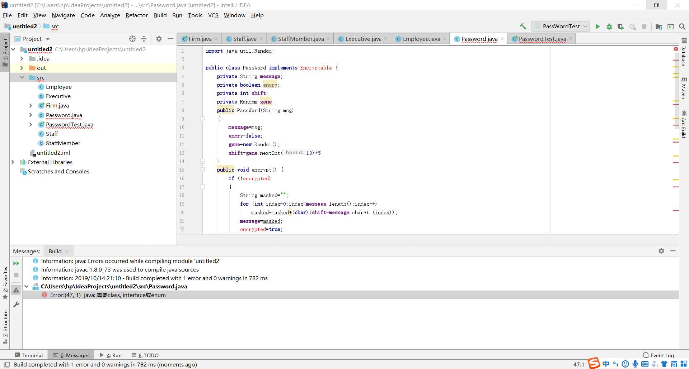Image resolution: width=689 pixels, height=369 pixels.
Task: Open the Terminal tool window
Action: (x=29, y=355)
